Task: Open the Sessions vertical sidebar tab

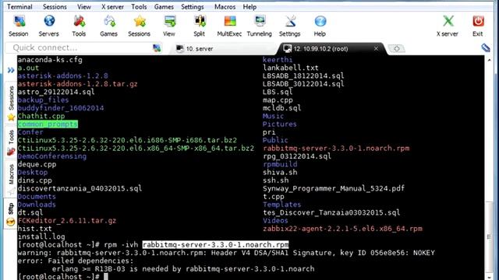Action: [11, 103]
